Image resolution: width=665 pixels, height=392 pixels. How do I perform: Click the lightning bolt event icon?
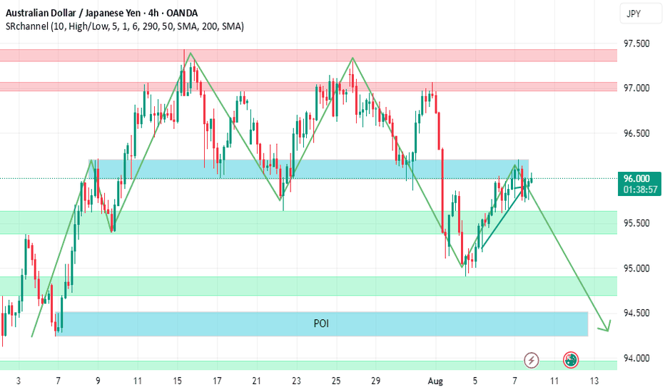532,360
